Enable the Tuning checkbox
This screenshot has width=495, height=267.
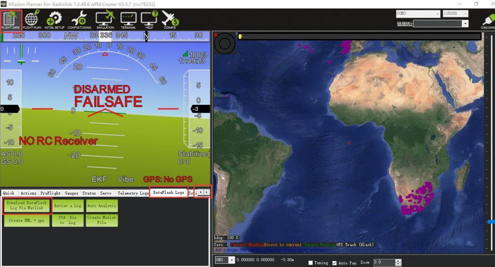pyautogui.click(x=310, y=263)
